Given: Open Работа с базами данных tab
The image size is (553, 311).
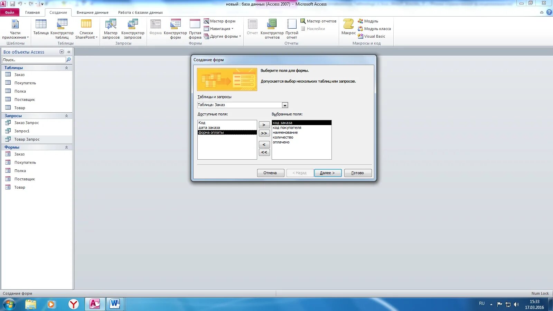Looking at the screenshot, I should pos(140,12).
